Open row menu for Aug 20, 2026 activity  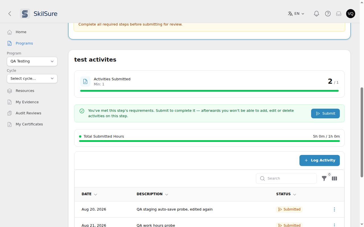(x=334, y=209)
